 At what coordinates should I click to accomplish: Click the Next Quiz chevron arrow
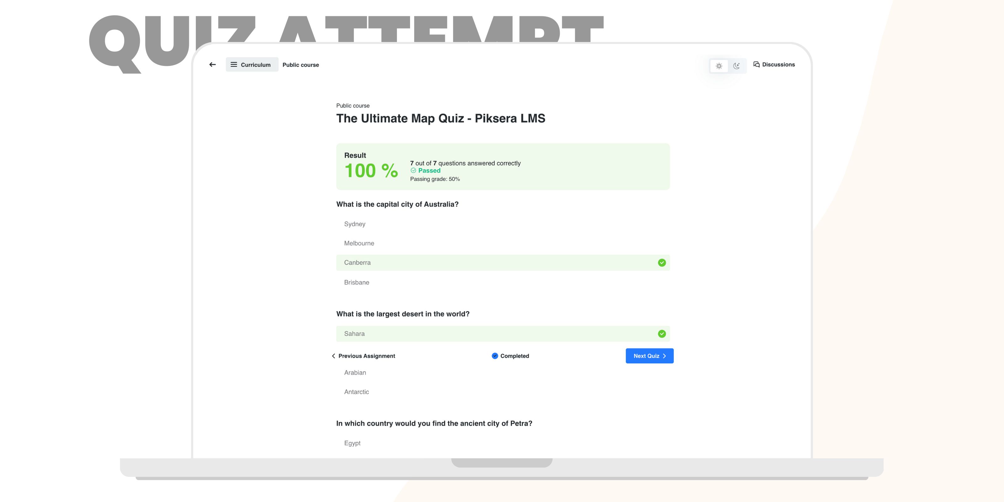pyautogui.click(x=665, y=356)
